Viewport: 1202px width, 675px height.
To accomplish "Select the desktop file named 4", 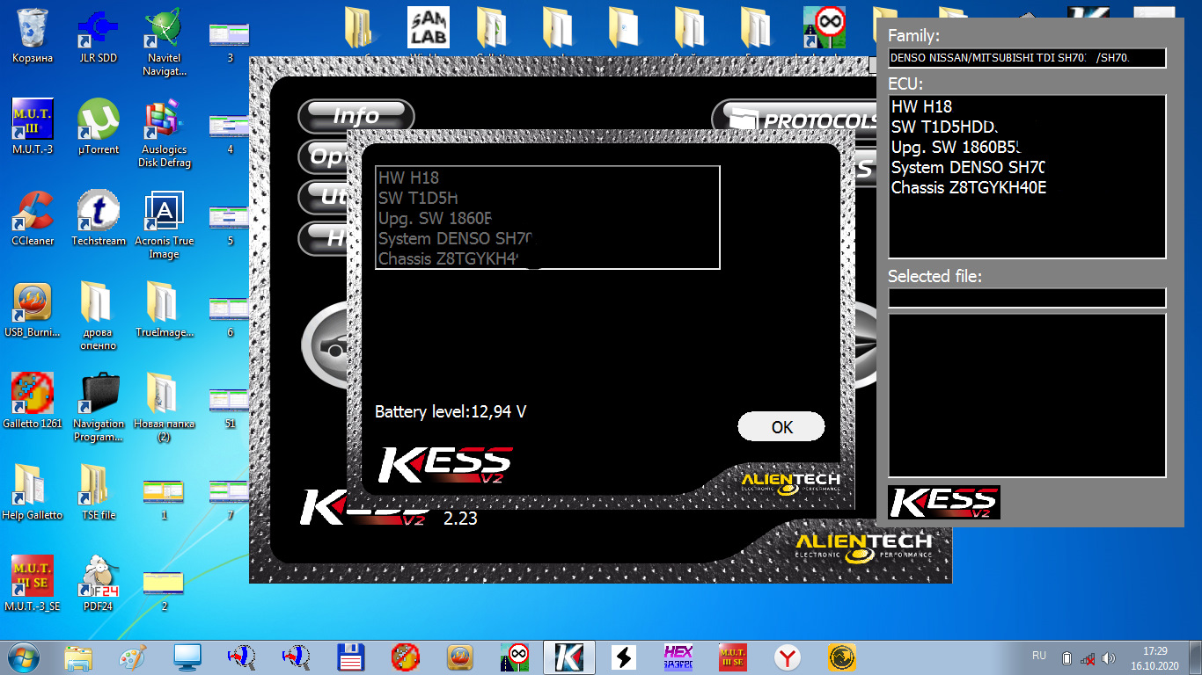I will (x=230, y=134).
